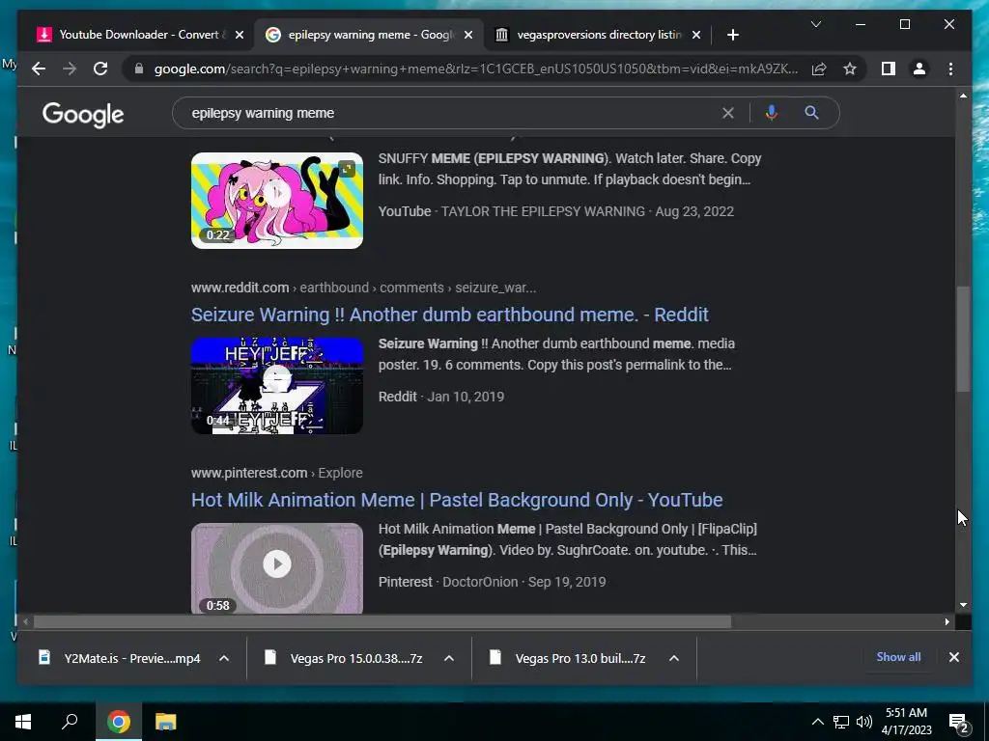Viewport: 989px width, 741px height.
Task: Go back to the previous page
Action: 39,69
